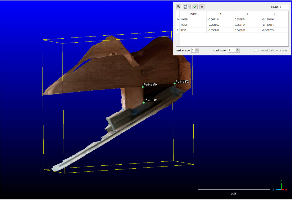Select row 0 with index 14639
292x200 pixels.
coord(193,19)
